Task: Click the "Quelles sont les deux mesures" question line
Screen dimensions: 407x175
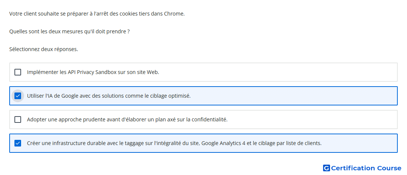Action: [69, 31]
